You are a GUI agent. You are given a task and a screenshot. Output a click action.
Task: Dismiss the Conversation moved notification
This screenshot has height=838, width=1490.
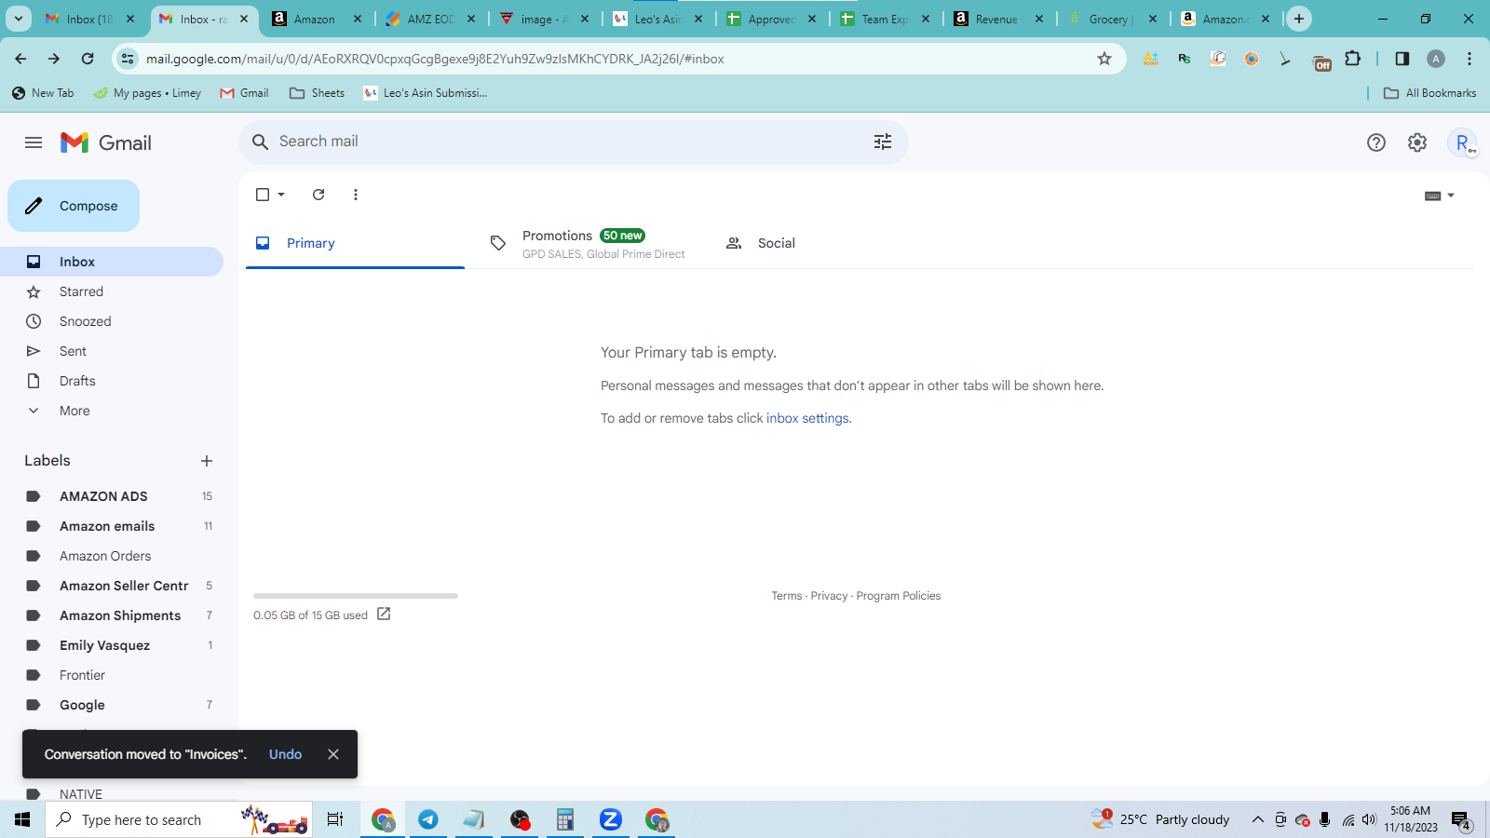333,754
